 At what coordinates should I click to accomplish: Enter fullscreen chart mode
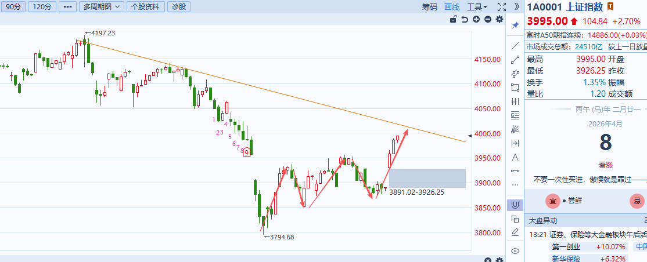tap(502, 7)
